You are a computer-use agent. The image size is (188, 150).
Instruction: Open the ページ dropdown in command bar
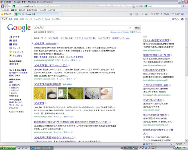pyautogui.click(x=155, y=14)
